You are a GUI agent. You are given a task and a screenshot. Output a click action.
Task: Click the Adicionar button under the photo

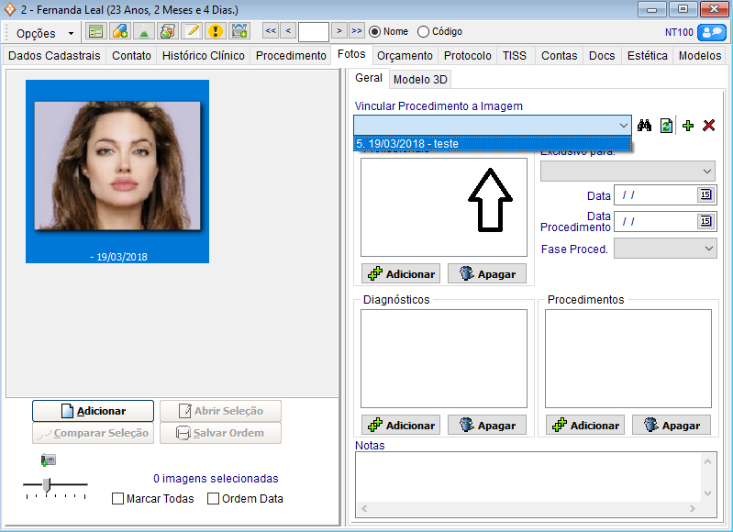coord(93,411)
